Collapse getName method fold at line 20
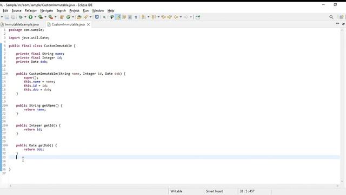Image resolution: width=346 pixels, height=195 pixels. click(x=7, y=106)
